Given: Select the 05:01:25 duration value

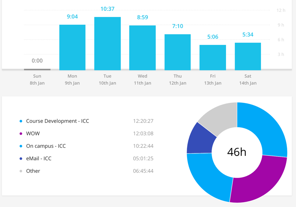Looking at the screenshot, I should click(143, 158).
